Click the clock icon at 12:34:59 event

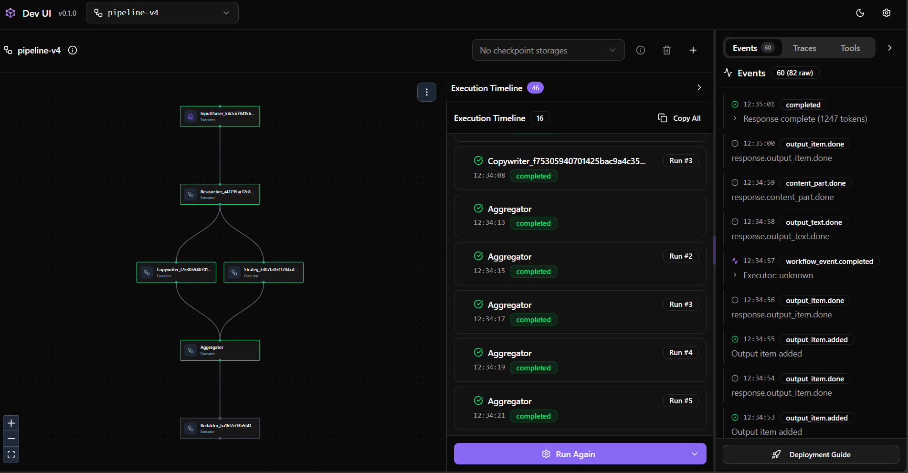tap(735, 182)
